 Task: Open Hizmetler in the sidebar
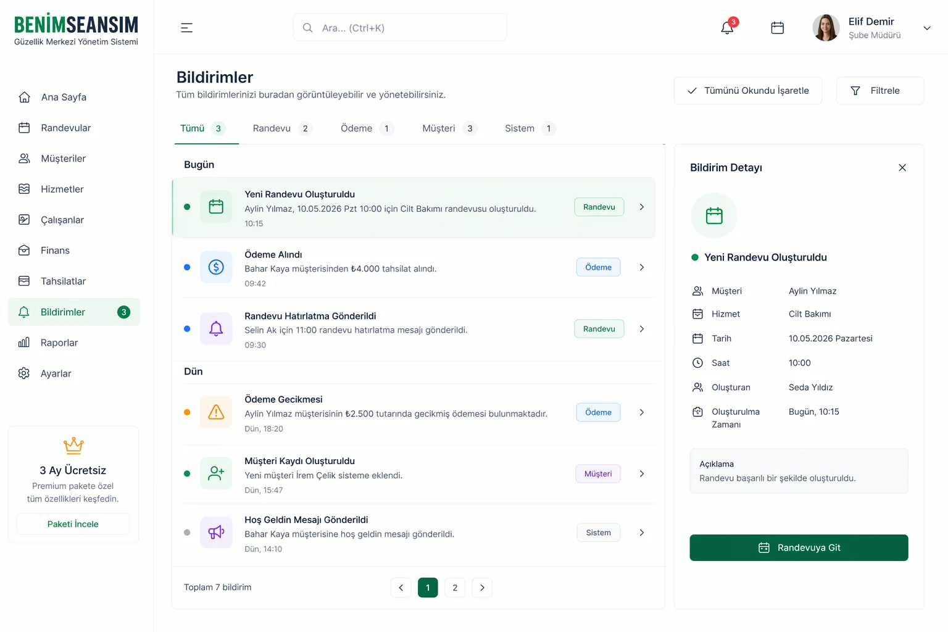click(x=74, y=189)
